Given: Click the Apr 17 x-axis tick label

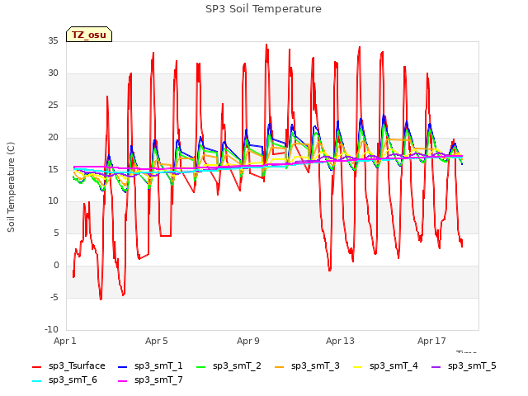Looking at the screenshot, I should click(x=431, y=341).
